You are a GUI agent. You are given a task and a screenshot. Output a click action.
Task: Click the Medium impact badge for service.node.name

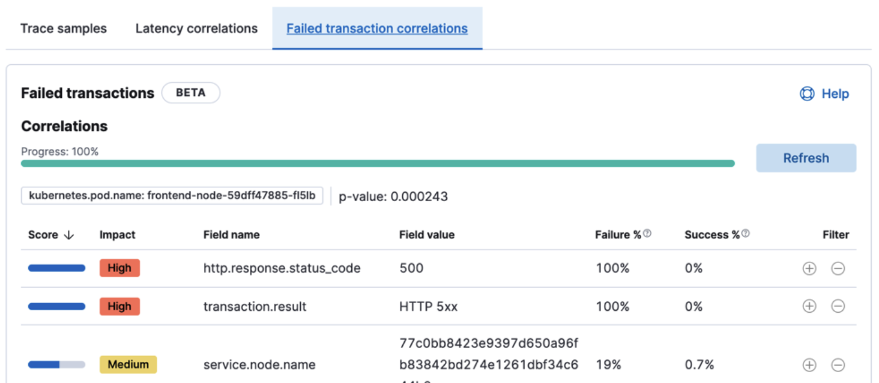128,364
